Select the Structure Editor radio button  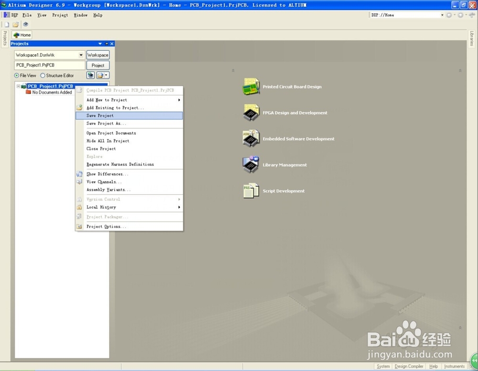point(43,75)
